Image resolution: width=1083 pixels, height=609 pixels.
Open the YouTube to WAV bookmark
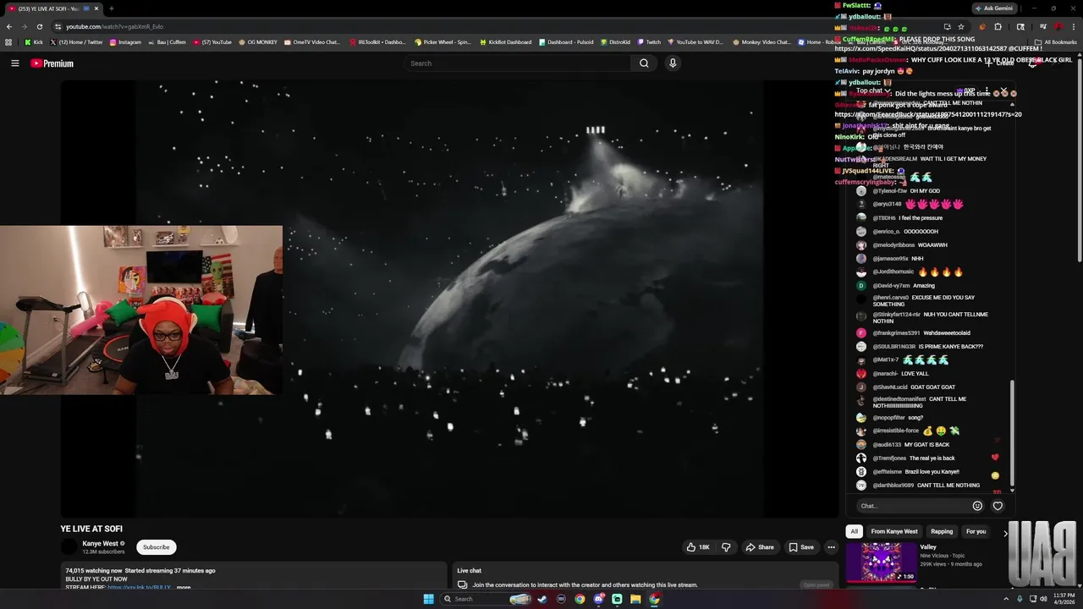tap(695, 41)
